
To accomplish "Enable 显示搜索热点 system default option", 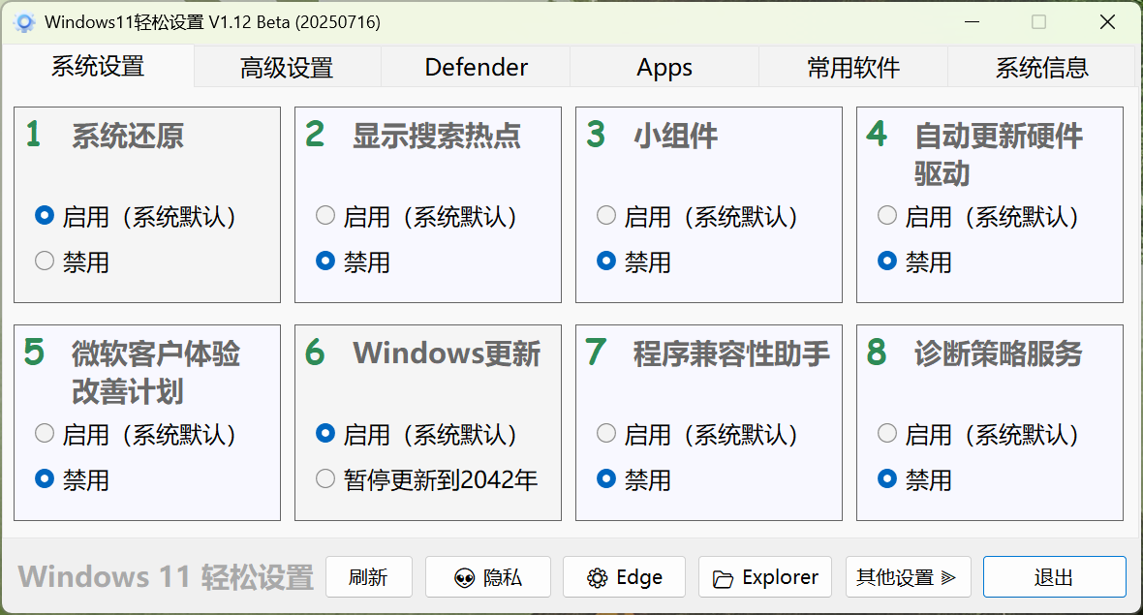I will point(325,216).
